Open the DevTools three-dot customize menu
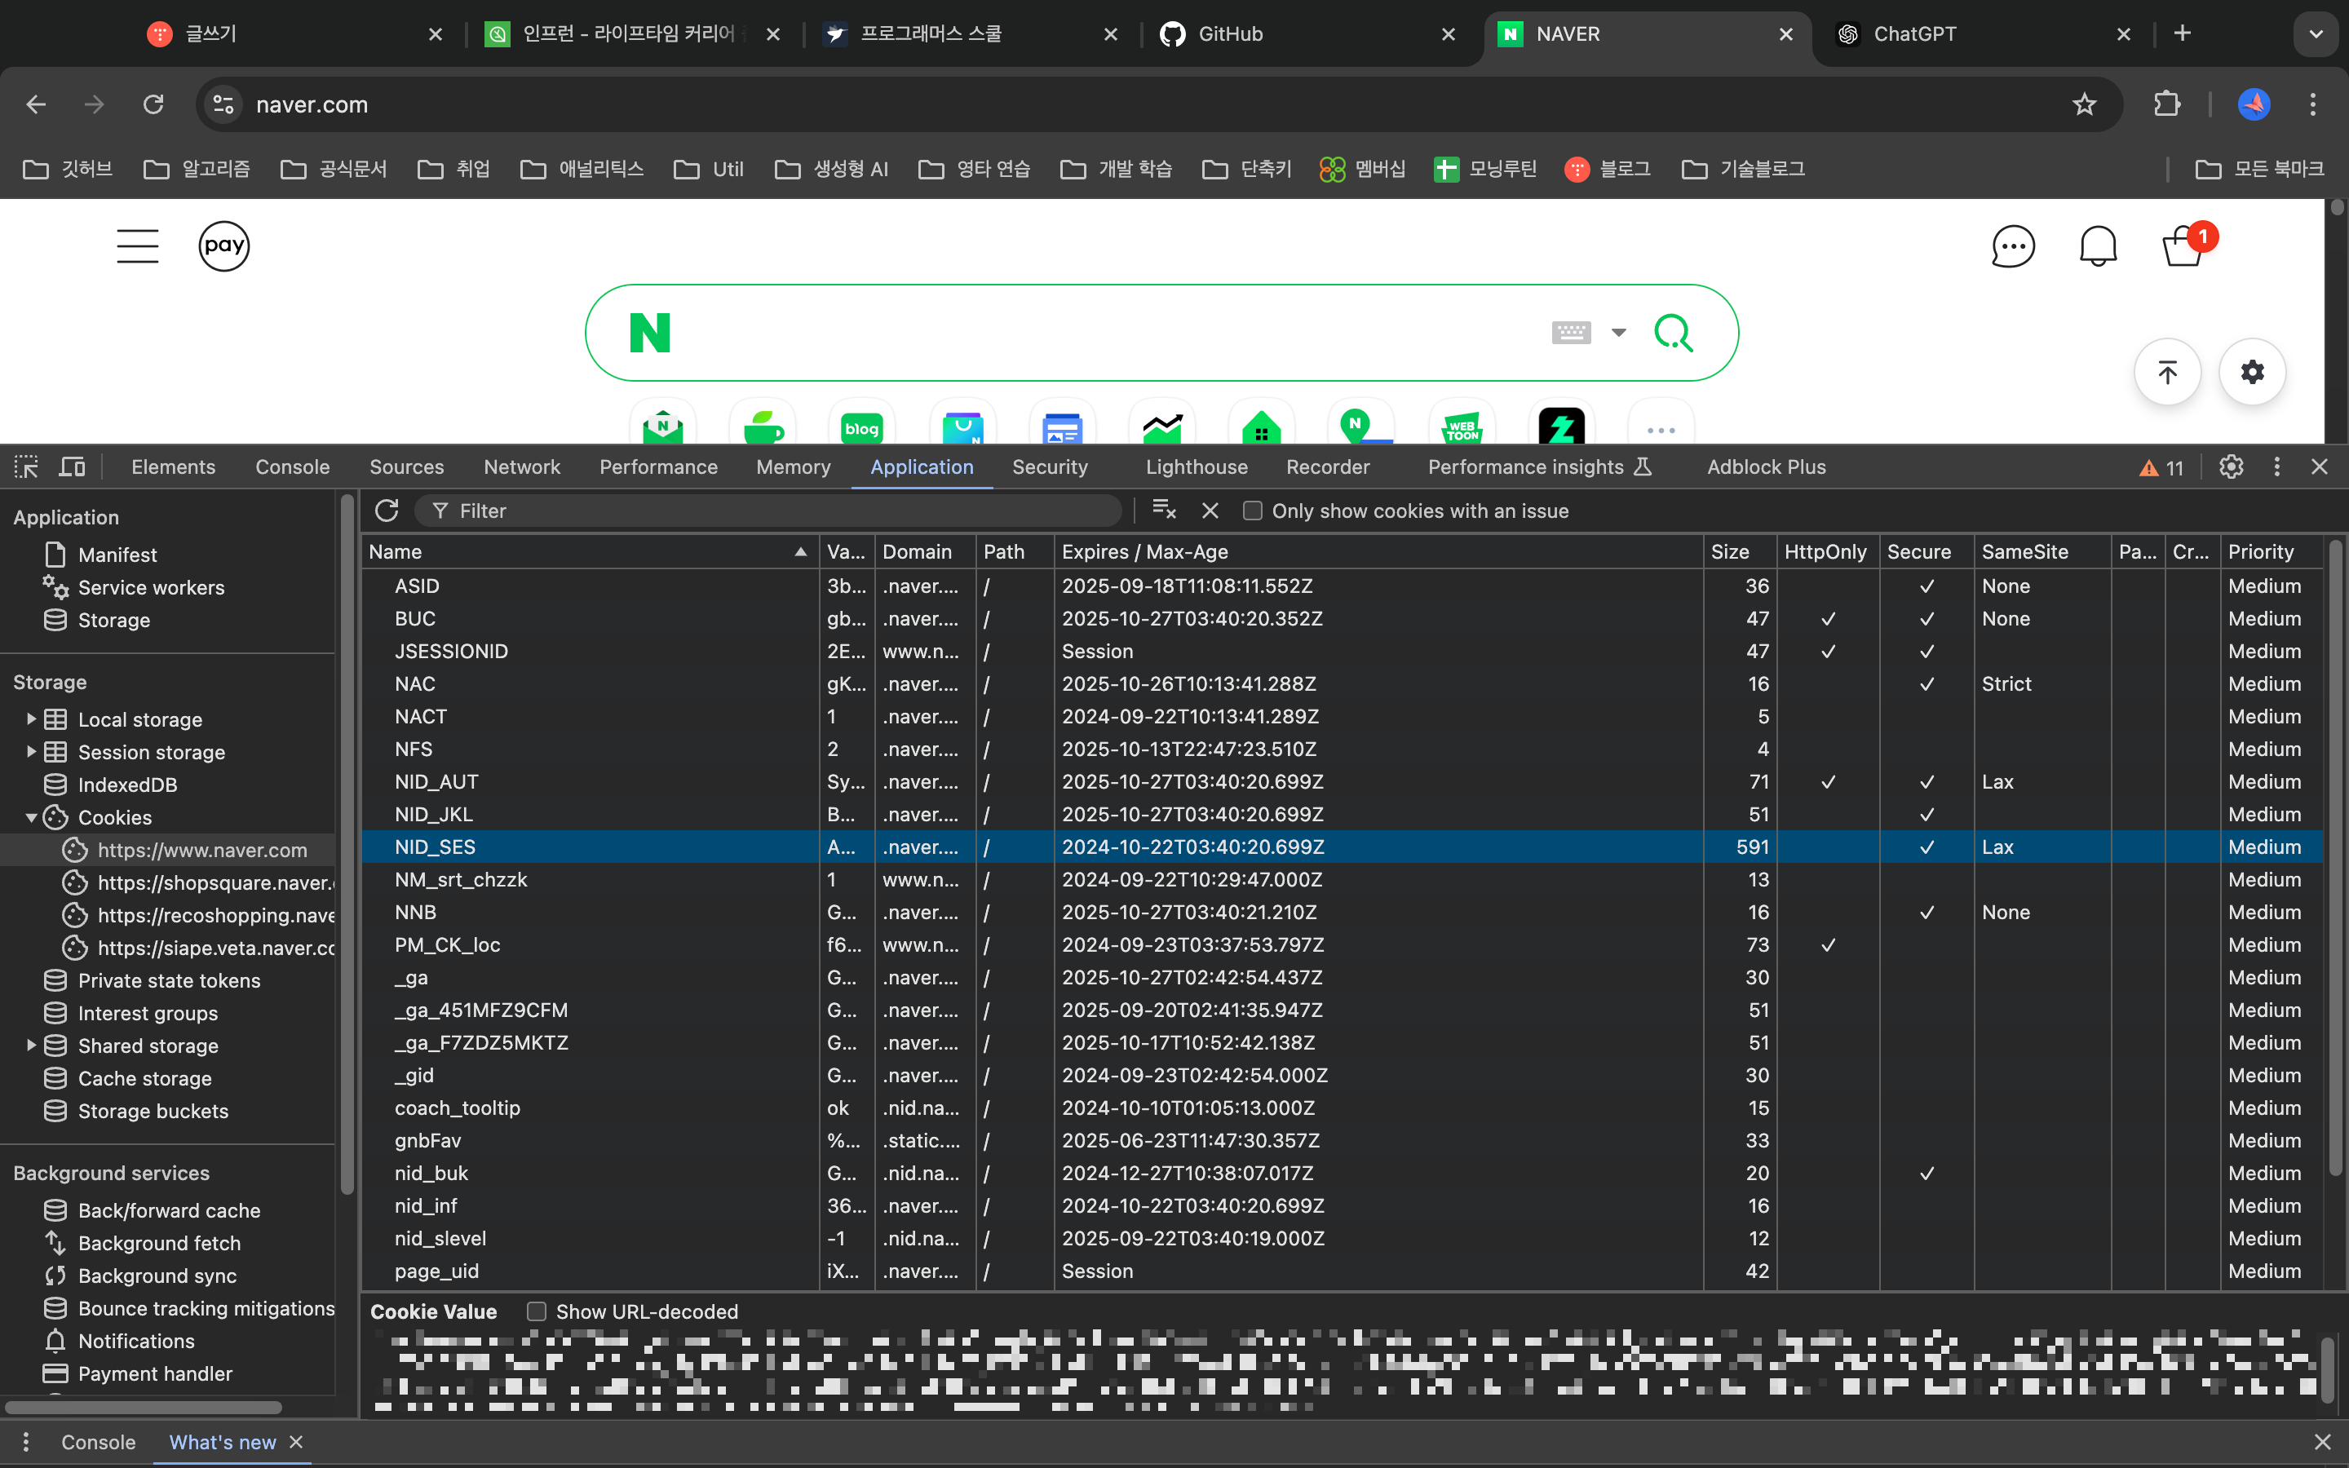The height and width of the screenshot is (1468, 2349). [2276, 467]
